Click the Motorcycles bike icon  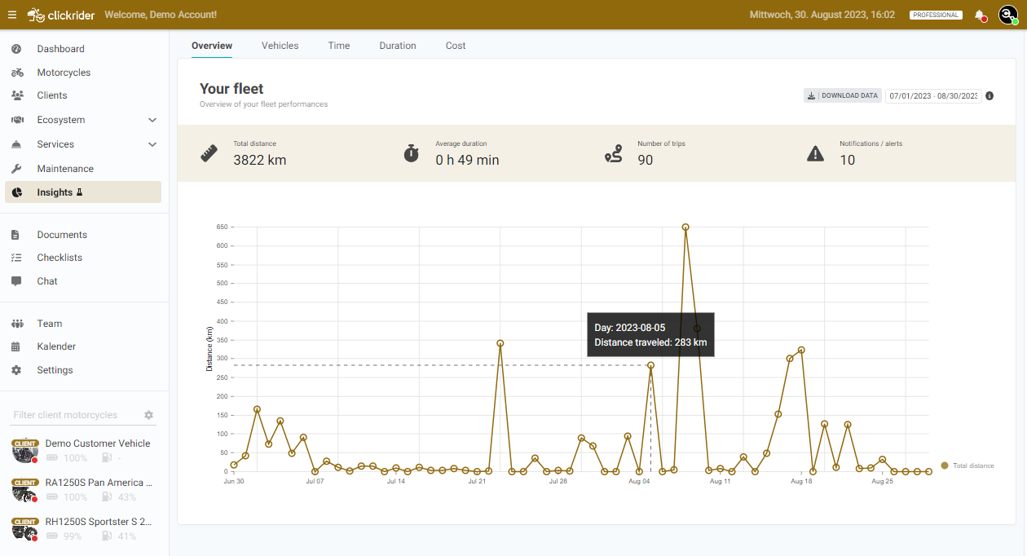point(17,73)
